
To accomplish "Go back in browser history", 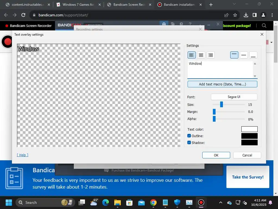I will pos(6,15).
